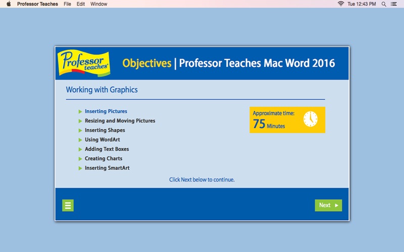
Task: Select the Using WordArt topic
Action: tap(103, 140)
